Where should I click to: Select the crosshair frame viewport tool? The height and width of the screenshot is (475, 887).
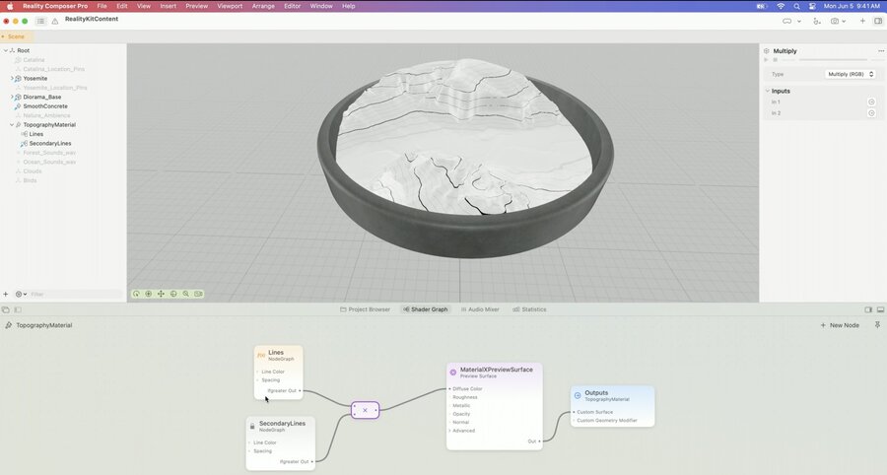coord(173,294)
